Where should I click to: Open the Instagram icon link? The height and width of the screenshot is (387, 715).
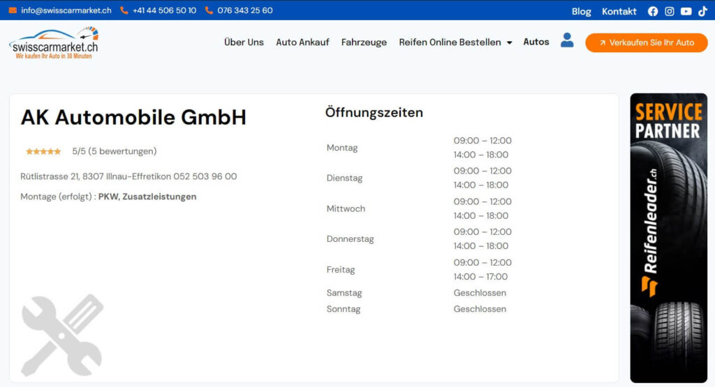click(x=670, y=11)
